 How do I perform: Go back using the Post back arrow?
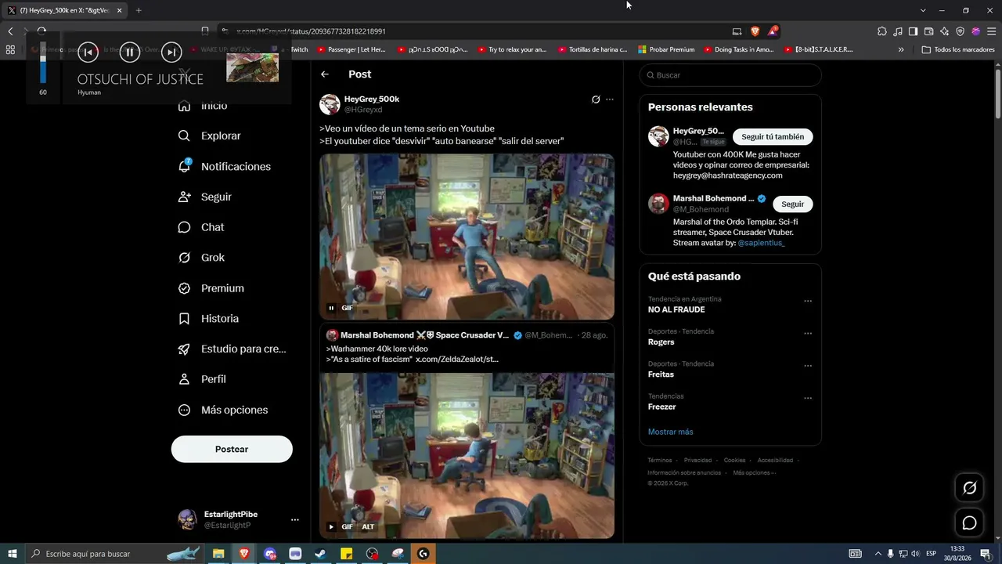point(325,74)
